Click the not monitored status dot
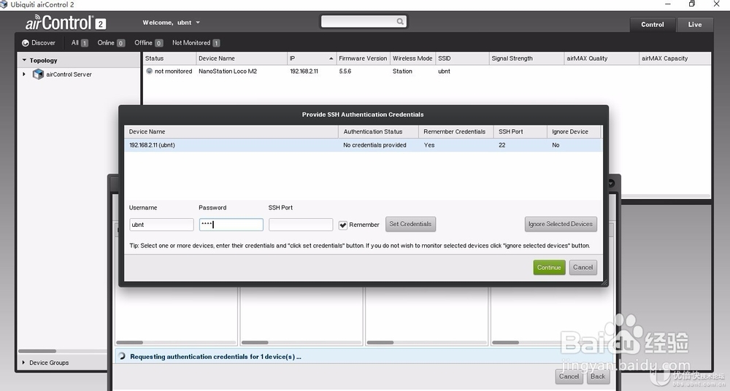 point(150,71)
